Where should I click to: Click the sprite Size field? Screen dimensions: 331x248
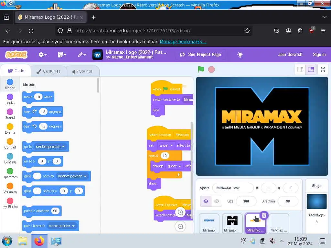click(x=246, y=201)
